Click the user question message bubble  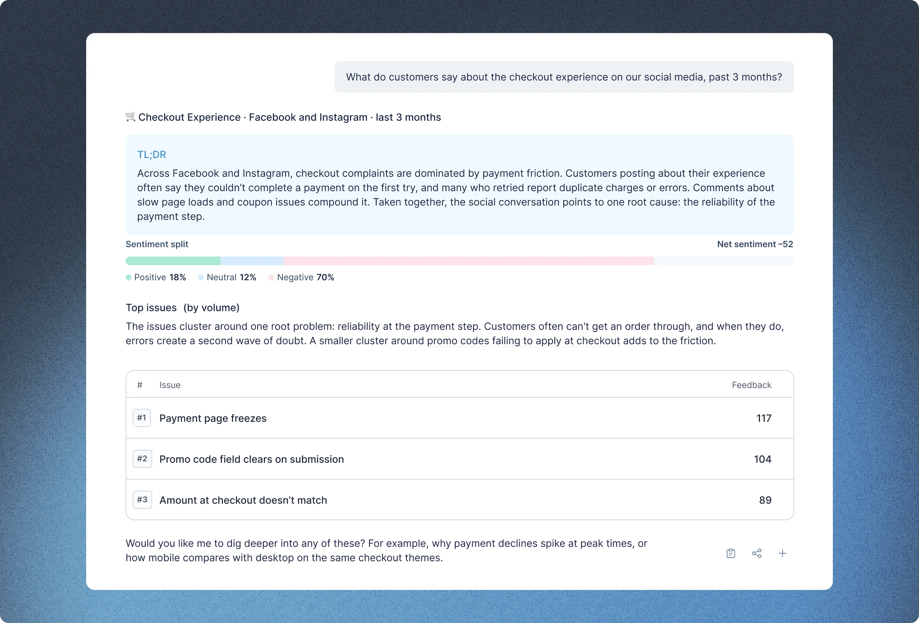click(x=564, y=77)
